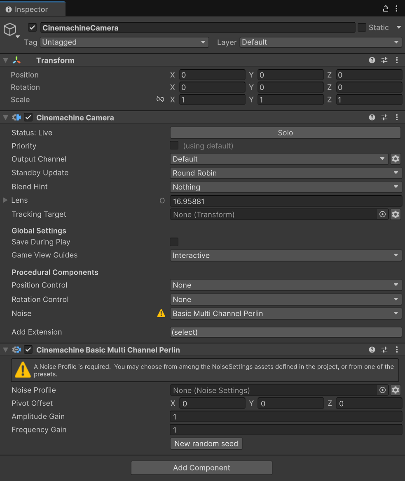Open Transform component presets
Image resolution: width=405 pixels, height=481 pixels.
384,60
